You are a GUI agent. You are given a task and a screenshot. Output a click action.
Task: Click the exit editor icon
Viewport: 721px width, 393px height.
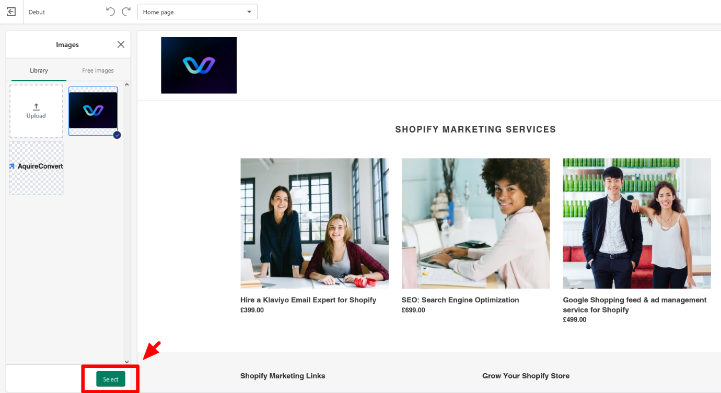coord(11,11)
